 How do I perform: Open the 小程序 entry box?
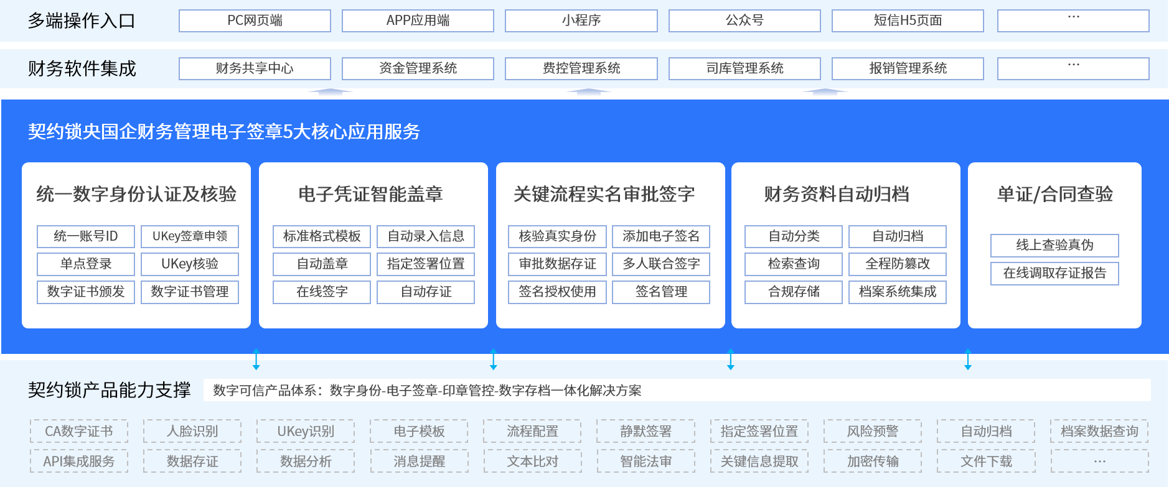coord(581,21)
